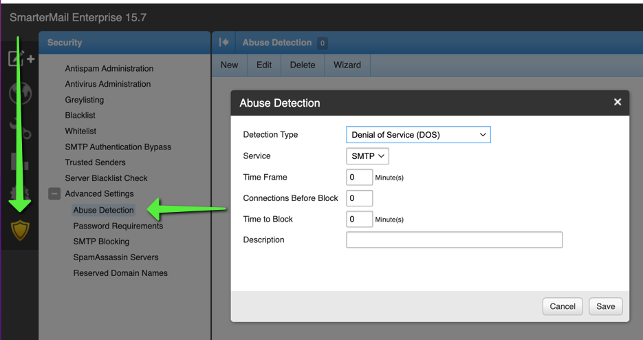Go to SpamAssassin Servers
The height and width of the screenshot is (340, 643).
click(x=116, y=257)
